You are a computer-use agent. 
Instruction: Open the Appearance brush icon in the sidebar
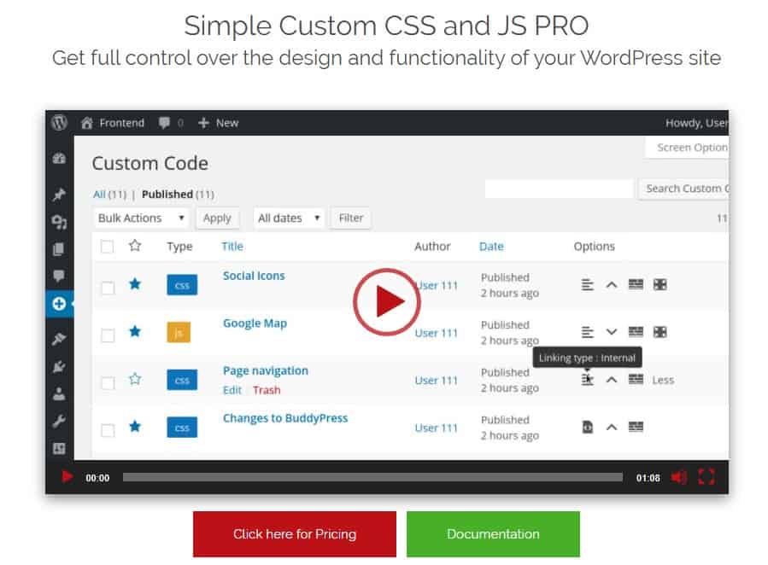pyautogui.click(x=59, y=339)
